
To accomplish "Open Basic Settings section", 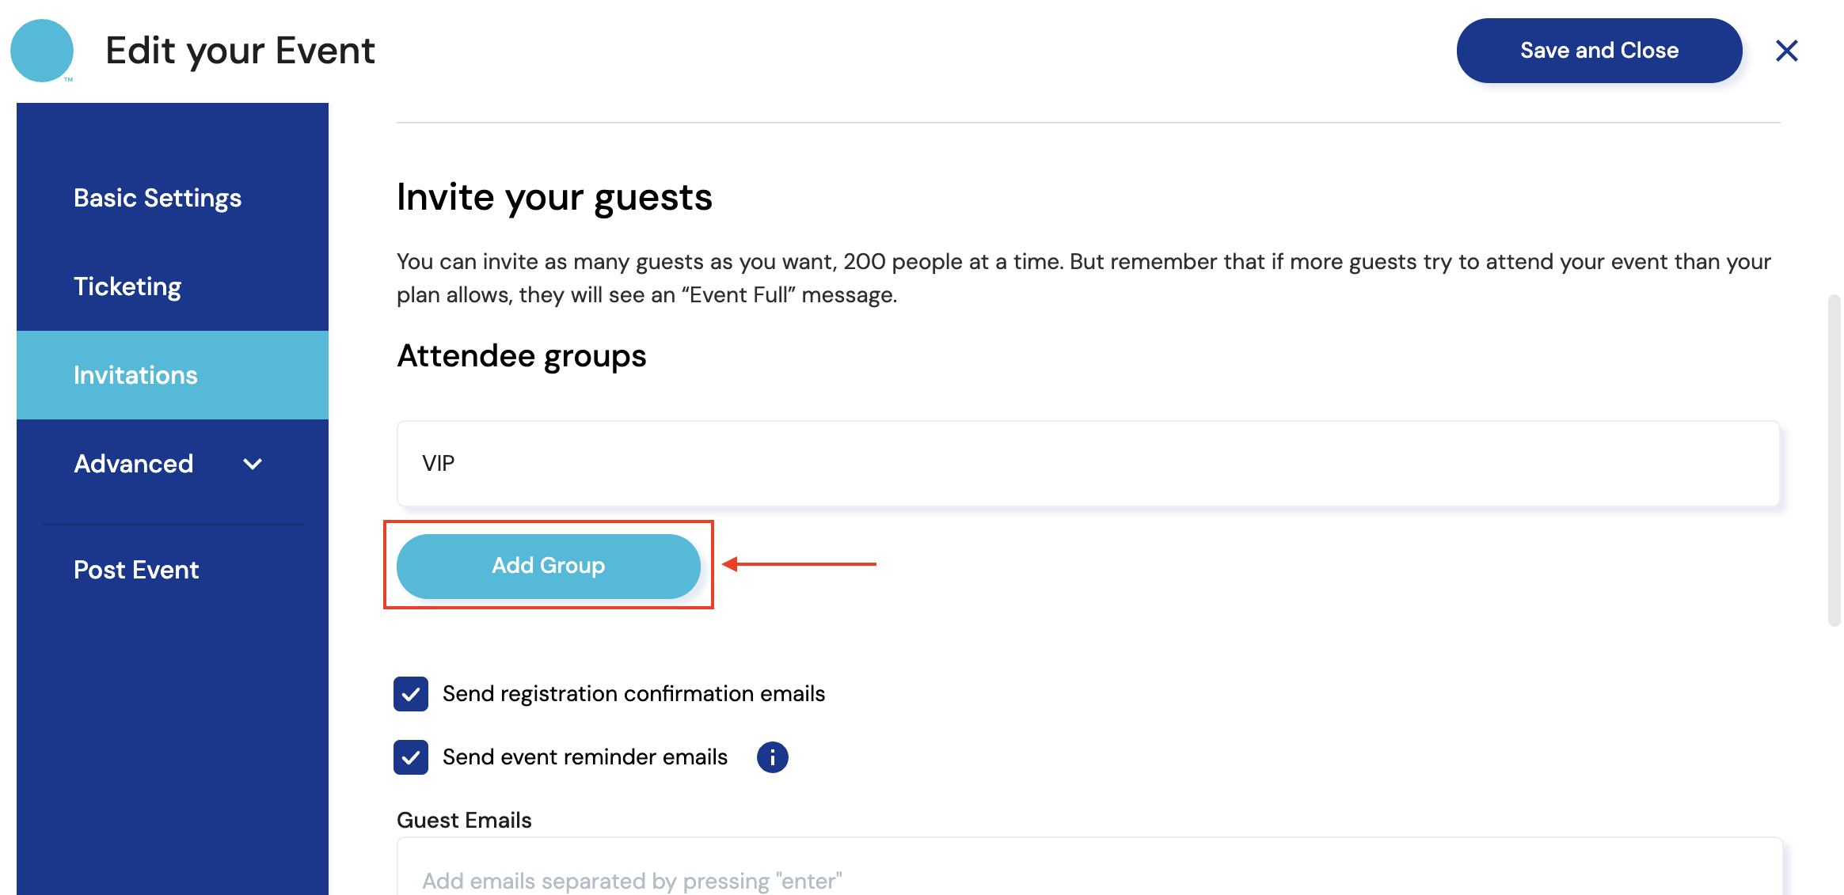I will coord(158,198).
